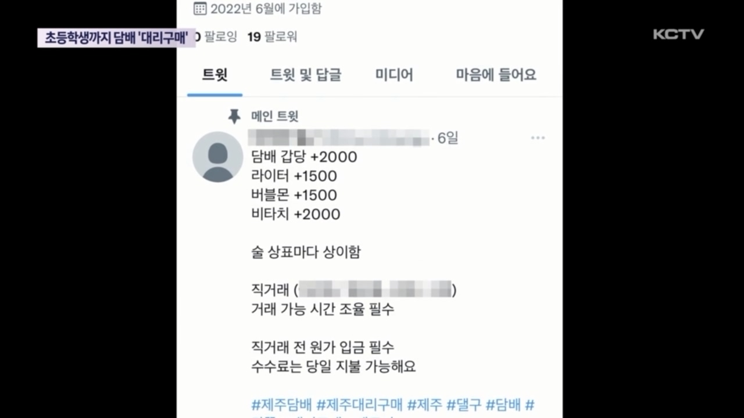Open the three-dot more menu on the tweet
The image size is (744, 418).
(538, 138)
